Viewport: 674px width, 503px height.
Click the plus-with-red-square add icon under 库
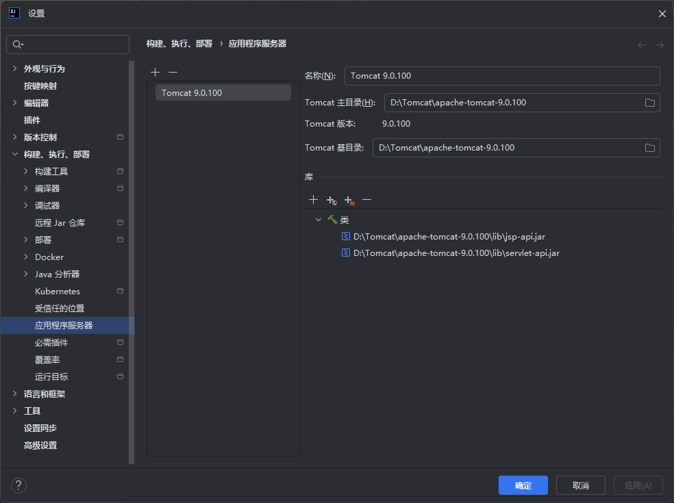(349, 200)
